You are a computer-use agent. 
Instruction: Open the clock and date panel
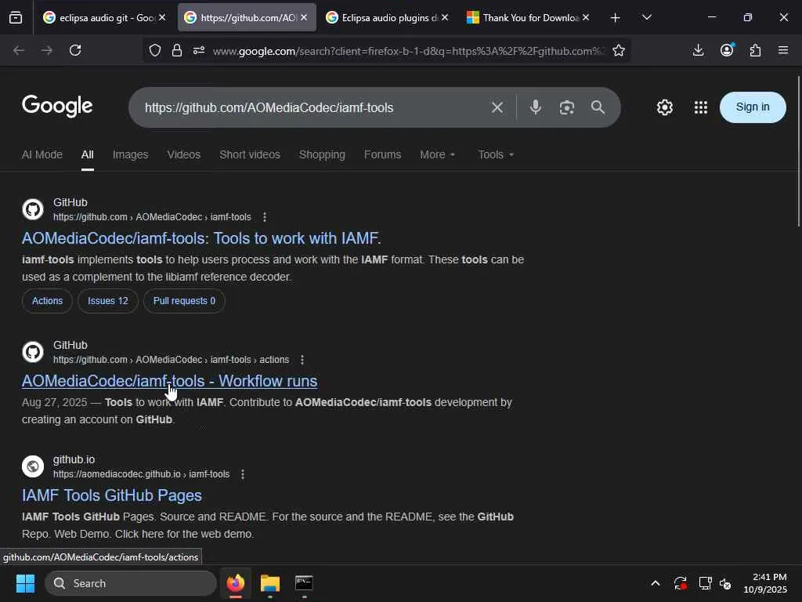[x=765, y=583]
